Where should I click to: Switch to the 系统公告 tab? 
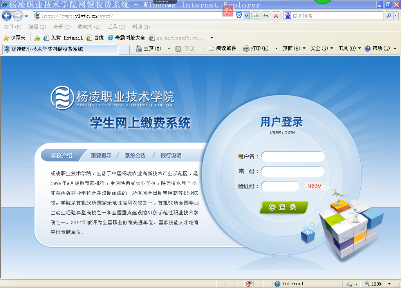pos(135,156)
